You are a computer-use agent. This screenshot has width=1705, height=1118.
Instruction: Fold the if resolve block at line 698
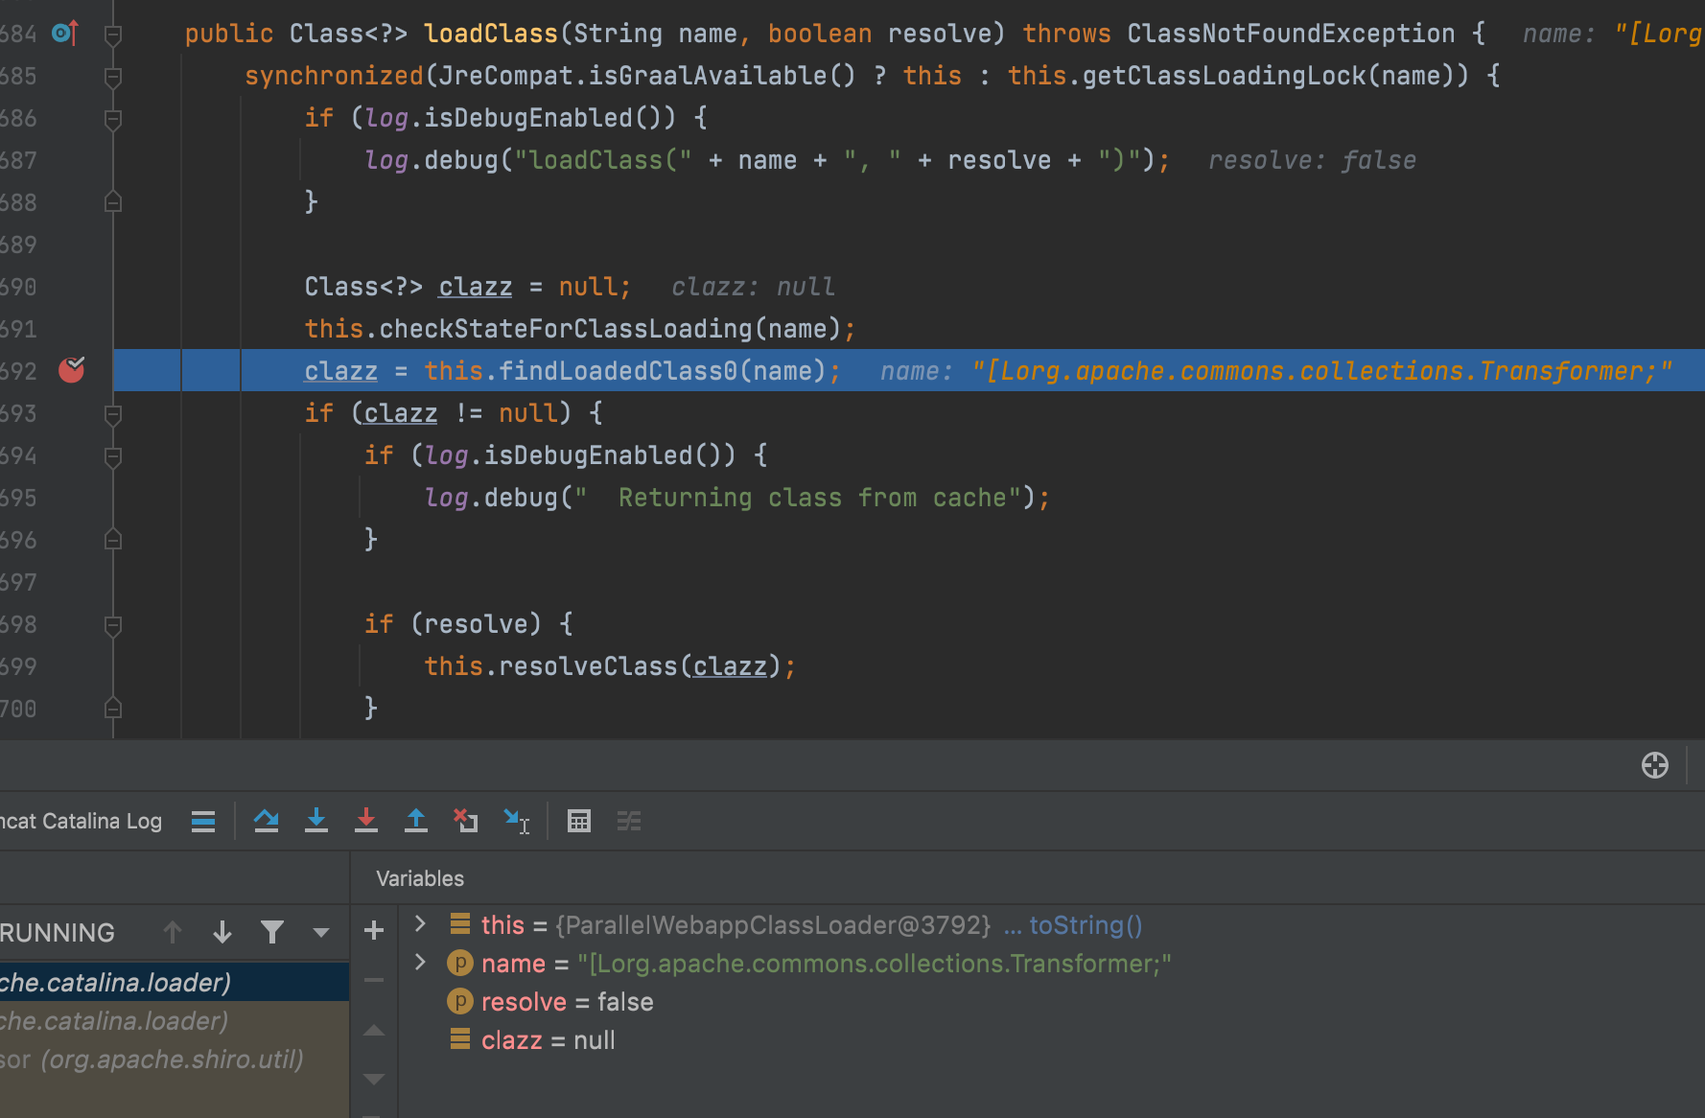[x=113, y=626]
